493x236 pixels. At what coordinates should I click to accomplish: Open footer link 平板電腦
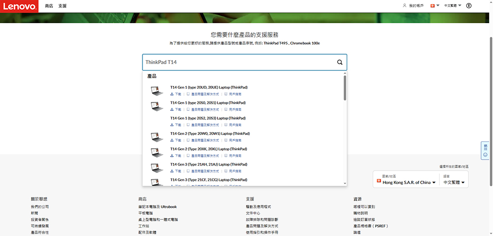pyautogui.click(x=145, y=213)
